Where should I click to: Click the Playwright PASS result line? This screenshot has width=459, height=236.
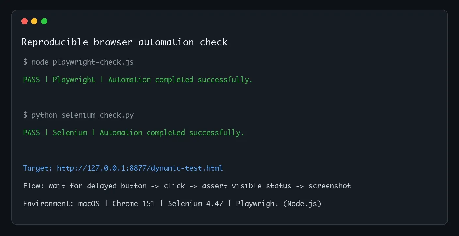[138, 80]
